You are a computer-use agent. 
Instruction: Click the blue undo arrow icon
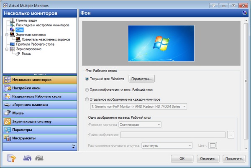pyautogui.click(x=28, y=158)
